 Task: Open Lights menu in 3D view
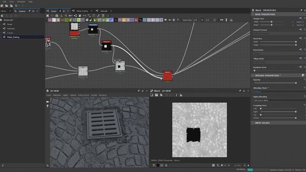click(x=66, y=95)
